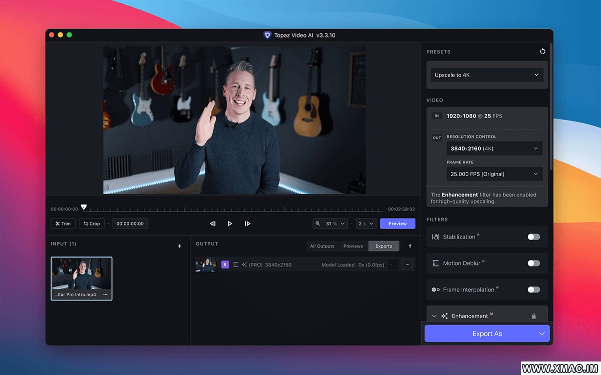Click the Frame Interpolation filter icon
The width and height of the screenshot is (601, 375).
(436, 289)
